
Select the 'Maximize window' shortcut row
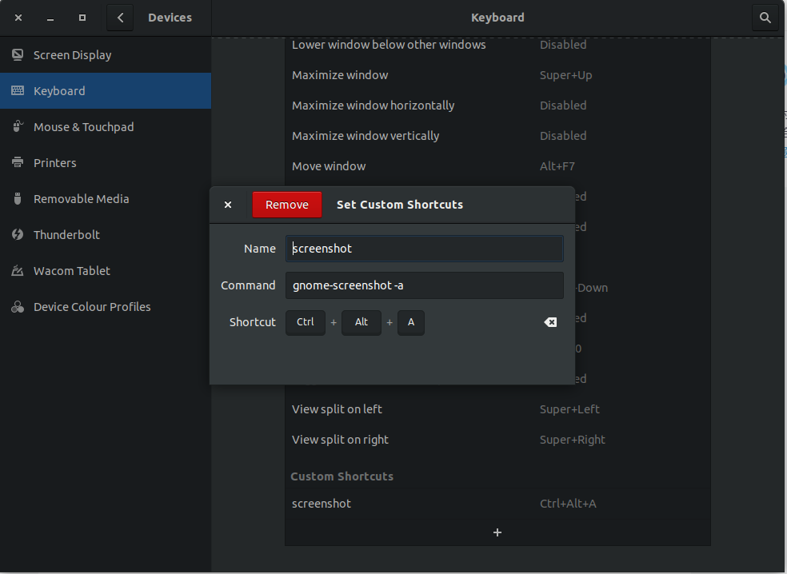(497, 75)
